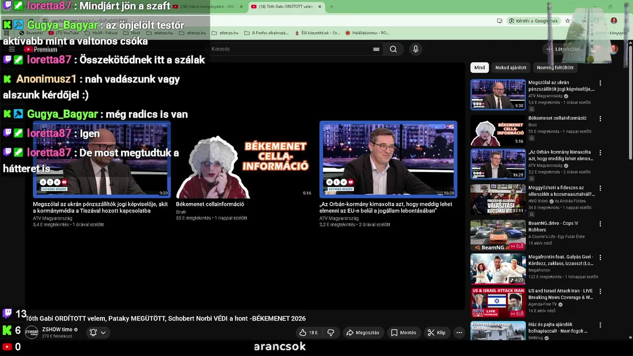Click the Létrehozás create button

coord(563,49)
